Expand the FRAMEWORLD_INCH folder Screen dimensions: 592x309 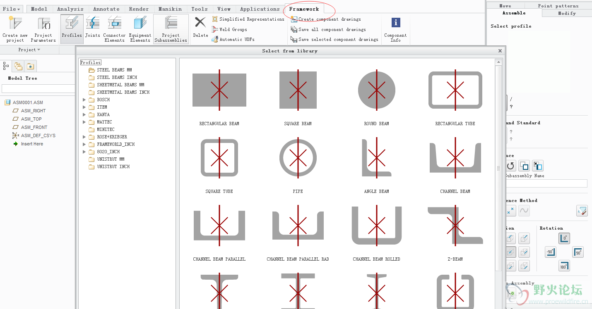click(x=84, y=144)
